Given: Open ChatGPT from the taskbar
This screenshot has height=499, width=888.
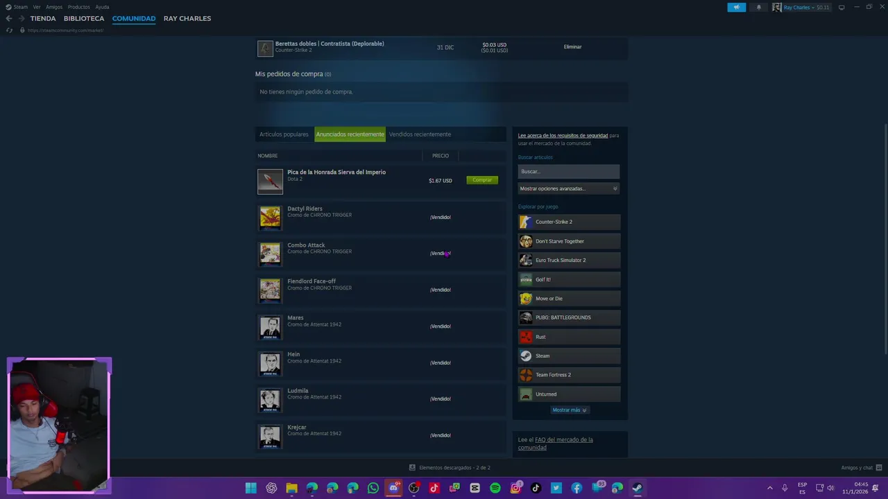Looking at the screenshot, I should [x=271, y=488].
